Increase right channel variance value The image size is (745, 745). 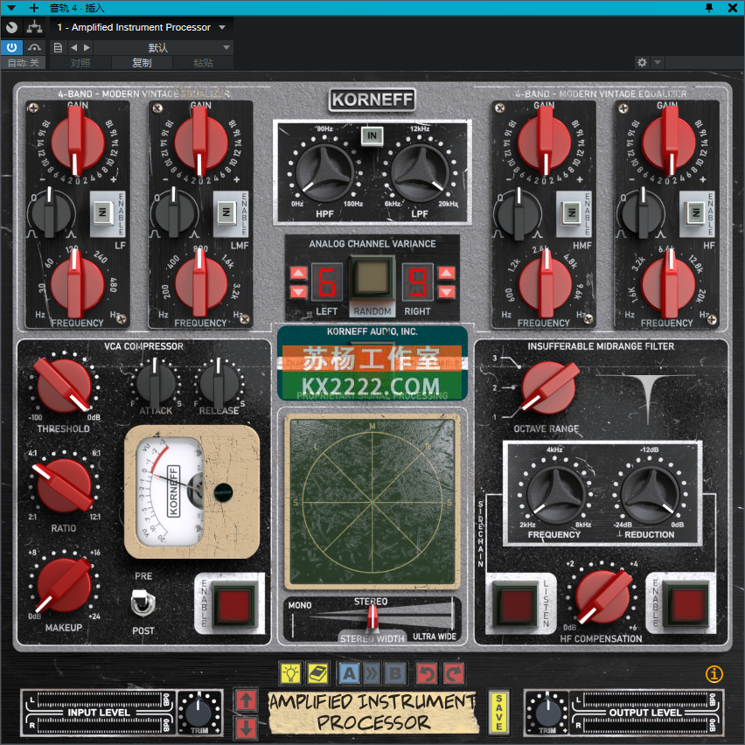pos(447,273)
